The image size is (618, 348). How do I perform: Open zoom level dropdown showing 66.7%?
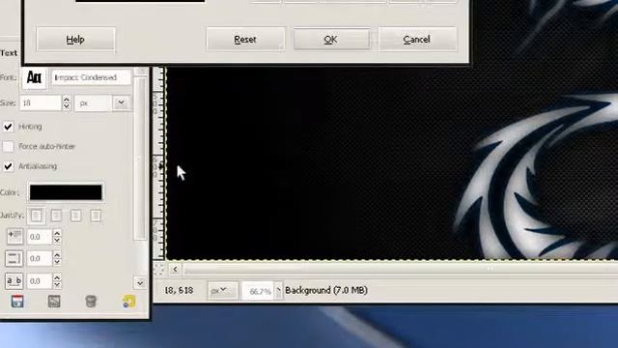click(x=278, y=291)
